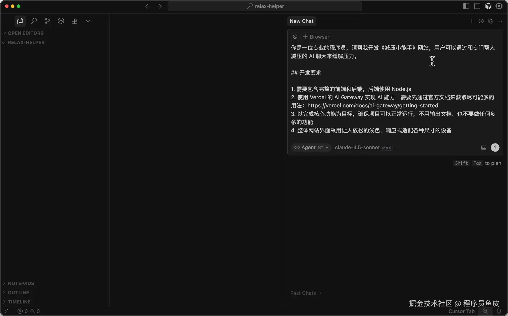Open notifications bell in status bar
Image resolution: width=508 pixels, height=316 pixels.
pos(499,311)
